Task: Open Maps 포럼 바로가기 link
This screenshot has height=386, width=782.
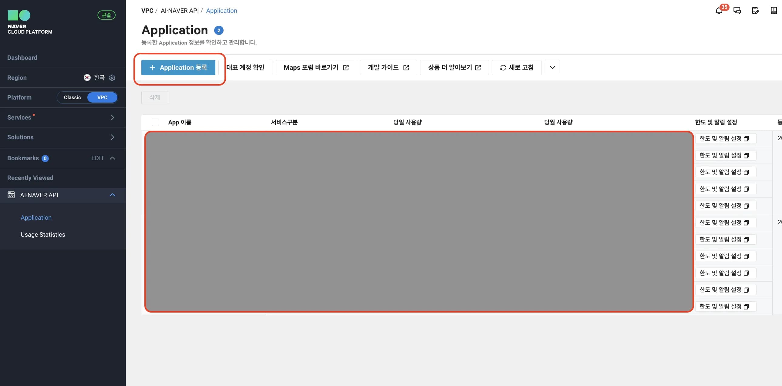Action: pyautogui.click(x=316, y=67)
